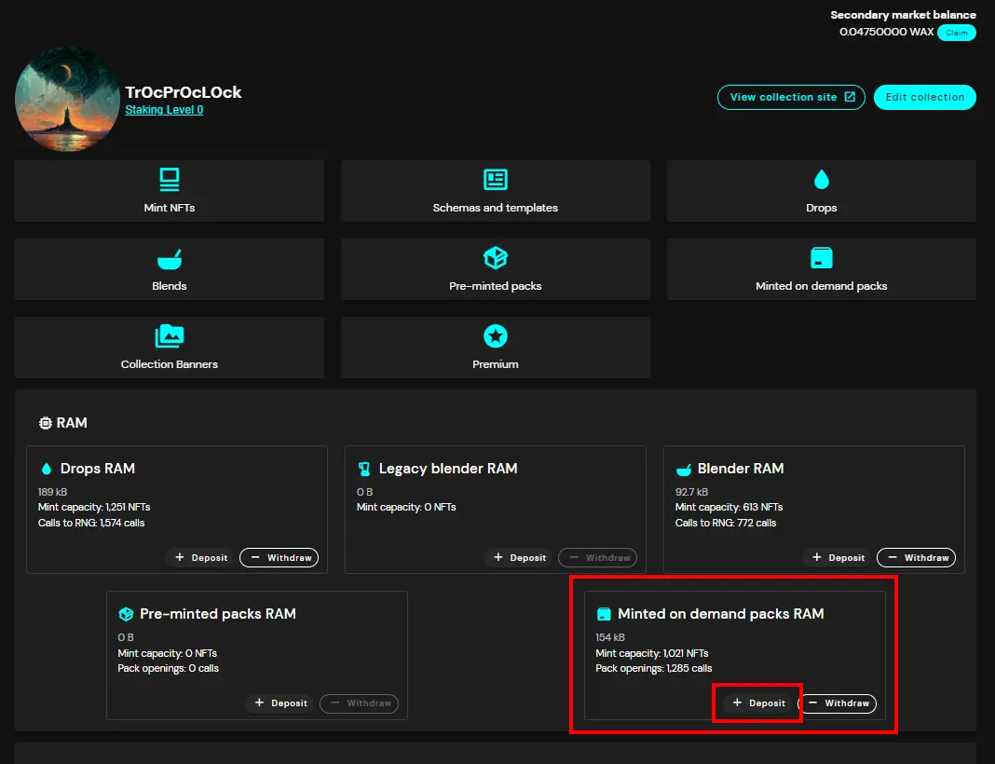Image resolution: width=995 pixels, height=764 pixels.
Task: Click the Minted on demand packs icon
Action: click(821, 258)
